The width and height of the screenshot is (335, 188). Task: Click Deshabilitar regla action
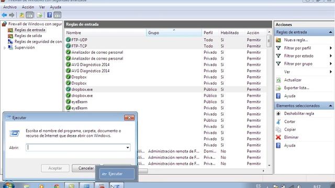click(299, 114)
